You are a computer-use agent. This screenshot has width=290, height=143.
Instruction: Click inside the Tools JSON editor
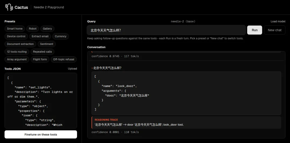(x=41, y=101)
